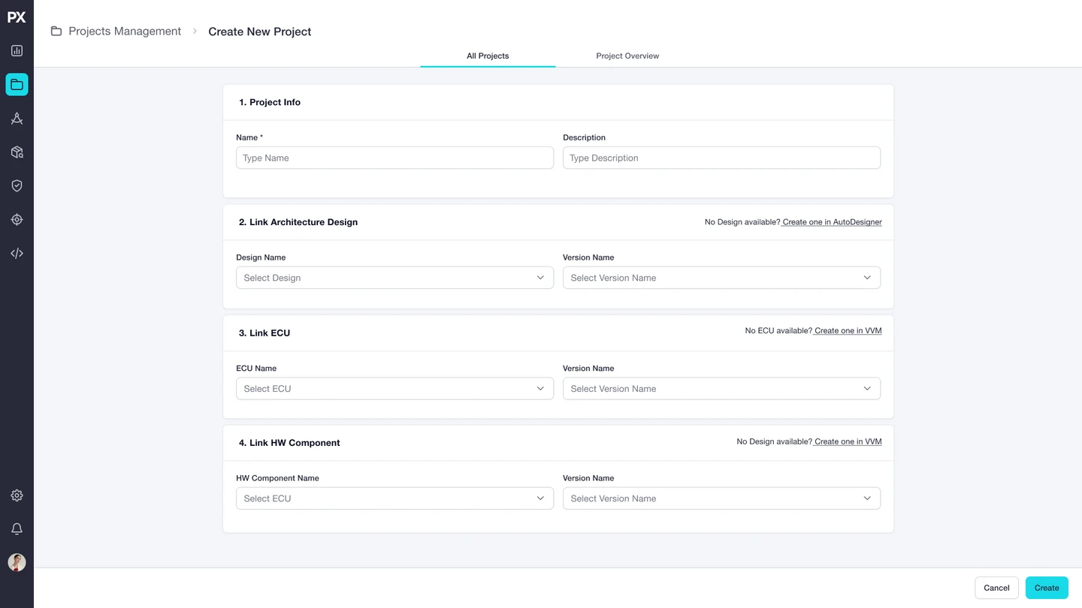Screen dimensions: 1082x608
Task: Expand the Select ECU dropdown under ECU Name
Action: click(394, 389)
